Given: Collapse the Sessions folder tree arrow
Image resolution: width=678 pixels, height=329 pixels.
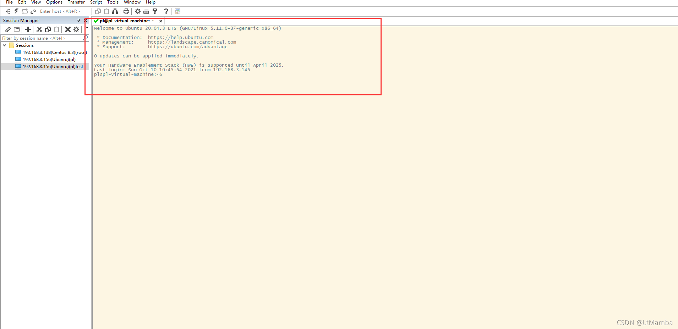Looking at the screenshot, I should [4, 45].
